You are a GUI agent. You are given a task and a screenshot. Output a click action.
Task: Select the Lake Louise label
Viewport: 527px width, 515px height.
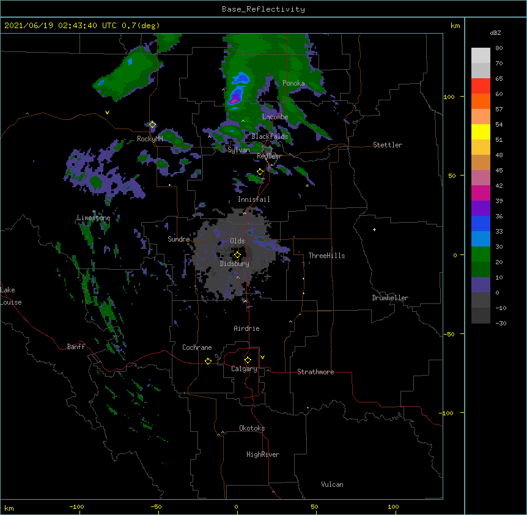coord(11,296)
